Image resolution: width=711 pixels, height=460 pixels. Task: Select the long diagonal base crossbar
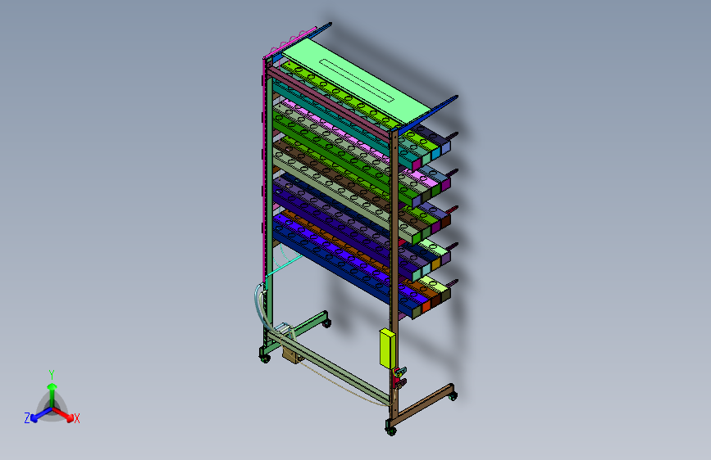pyautogui.click(x=329, y=368)
